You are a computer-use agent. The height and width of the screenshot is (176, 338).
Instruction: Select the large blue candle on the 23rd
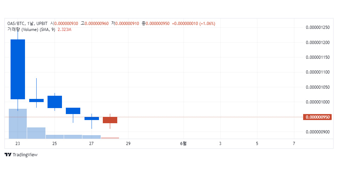tap(18, 69)
